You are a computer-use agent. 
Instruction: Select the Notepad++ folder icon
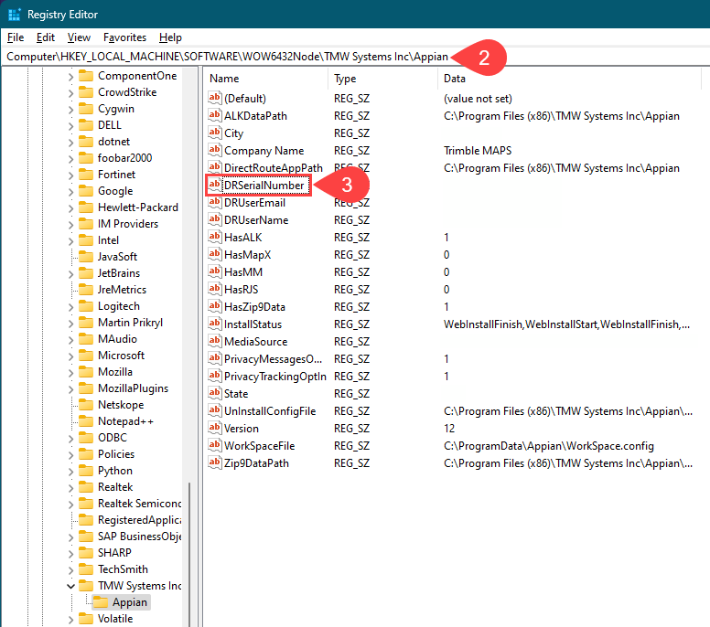tap(86, 421)
